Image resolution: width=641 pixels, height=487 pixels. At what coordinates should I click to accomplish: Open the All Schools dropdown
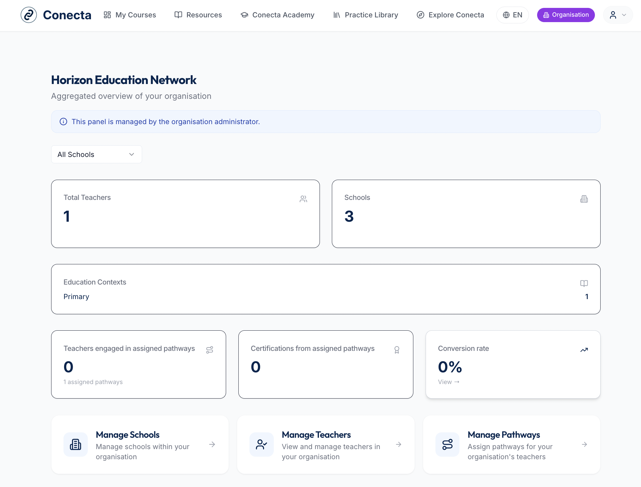click(96, 154)
